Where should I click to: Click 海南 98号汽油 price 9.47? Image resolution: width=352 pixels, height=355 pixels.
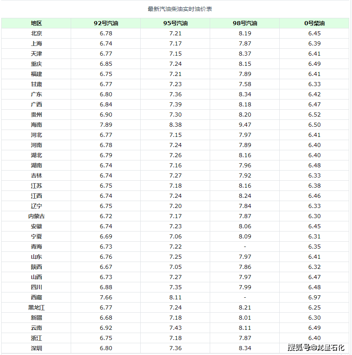point(245,125)
